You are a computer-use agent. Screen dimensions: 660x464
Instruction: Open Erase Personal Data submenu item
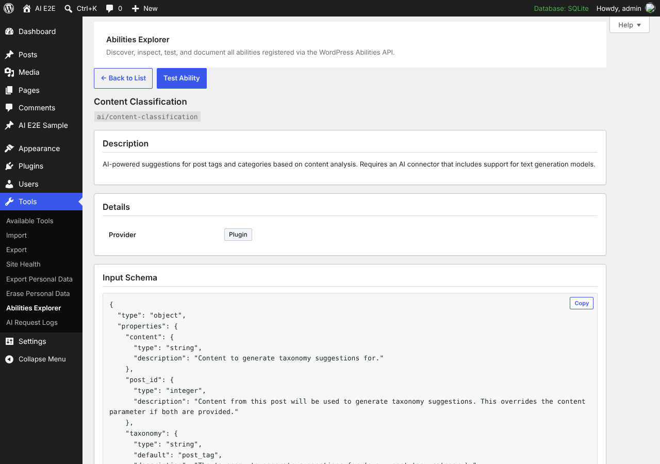[38, 293]
